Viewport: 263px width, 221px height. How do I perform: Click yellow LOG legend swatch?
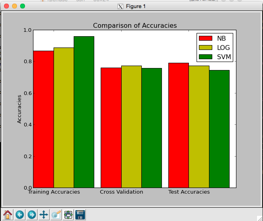point(205,48)
